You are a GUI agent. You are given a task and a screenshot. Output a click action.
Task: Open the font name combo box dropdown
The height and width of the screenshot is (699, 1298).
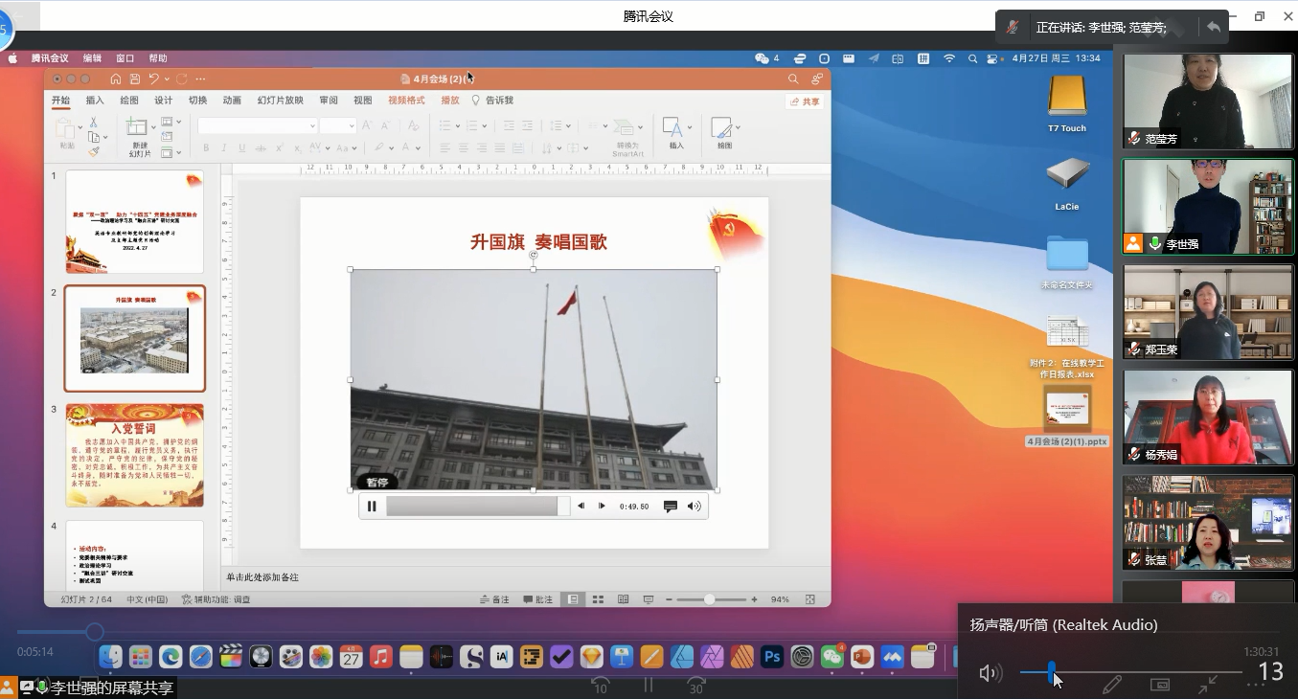[312, 126]
